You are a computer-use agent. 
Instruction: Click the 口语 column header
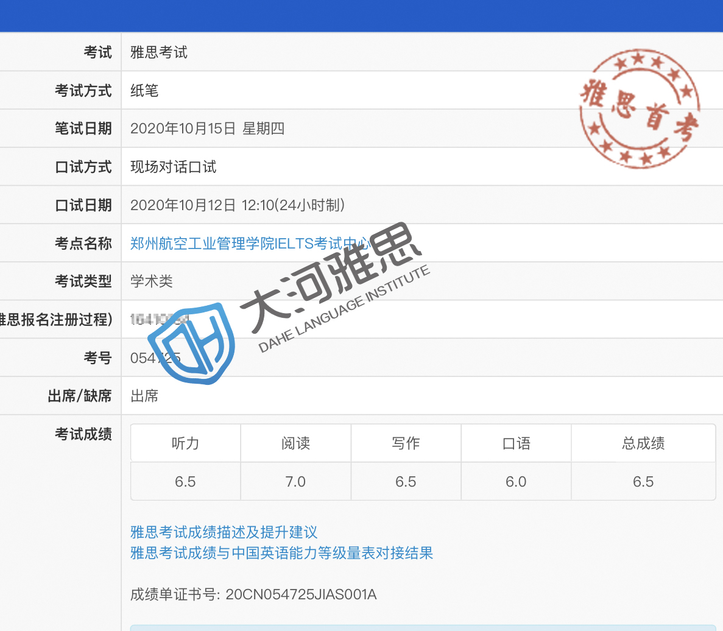click(x=516, y=443)
